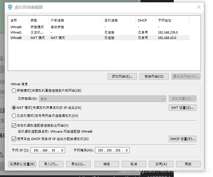Click the 自动桥接 cell in VMnet0 row
This screenshot has height=177, width=213.
pyautogui.click(x=57, y=27)
